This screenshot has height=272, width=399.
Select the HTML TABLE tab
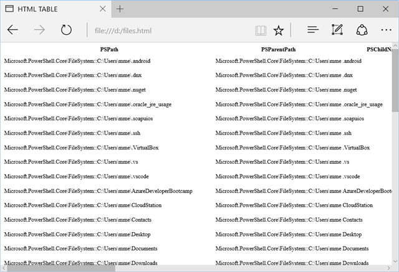[x=55, y=9]
